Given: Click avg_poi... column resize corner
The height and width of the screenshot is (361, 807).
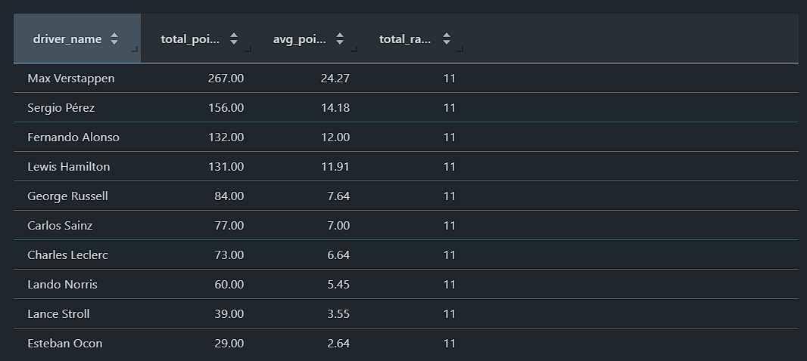Looking at the screenshot, I should [354, 49].
